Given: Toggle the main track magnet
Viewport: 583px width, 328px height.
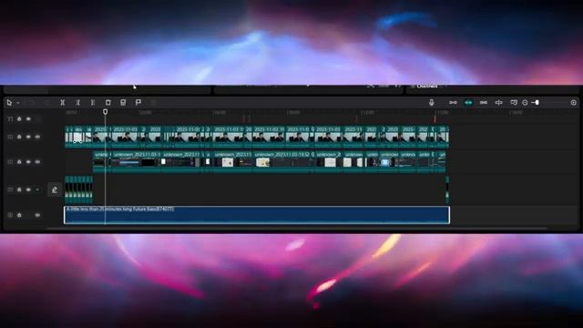Looking at the screenshot, I should [x=453, y=103].
